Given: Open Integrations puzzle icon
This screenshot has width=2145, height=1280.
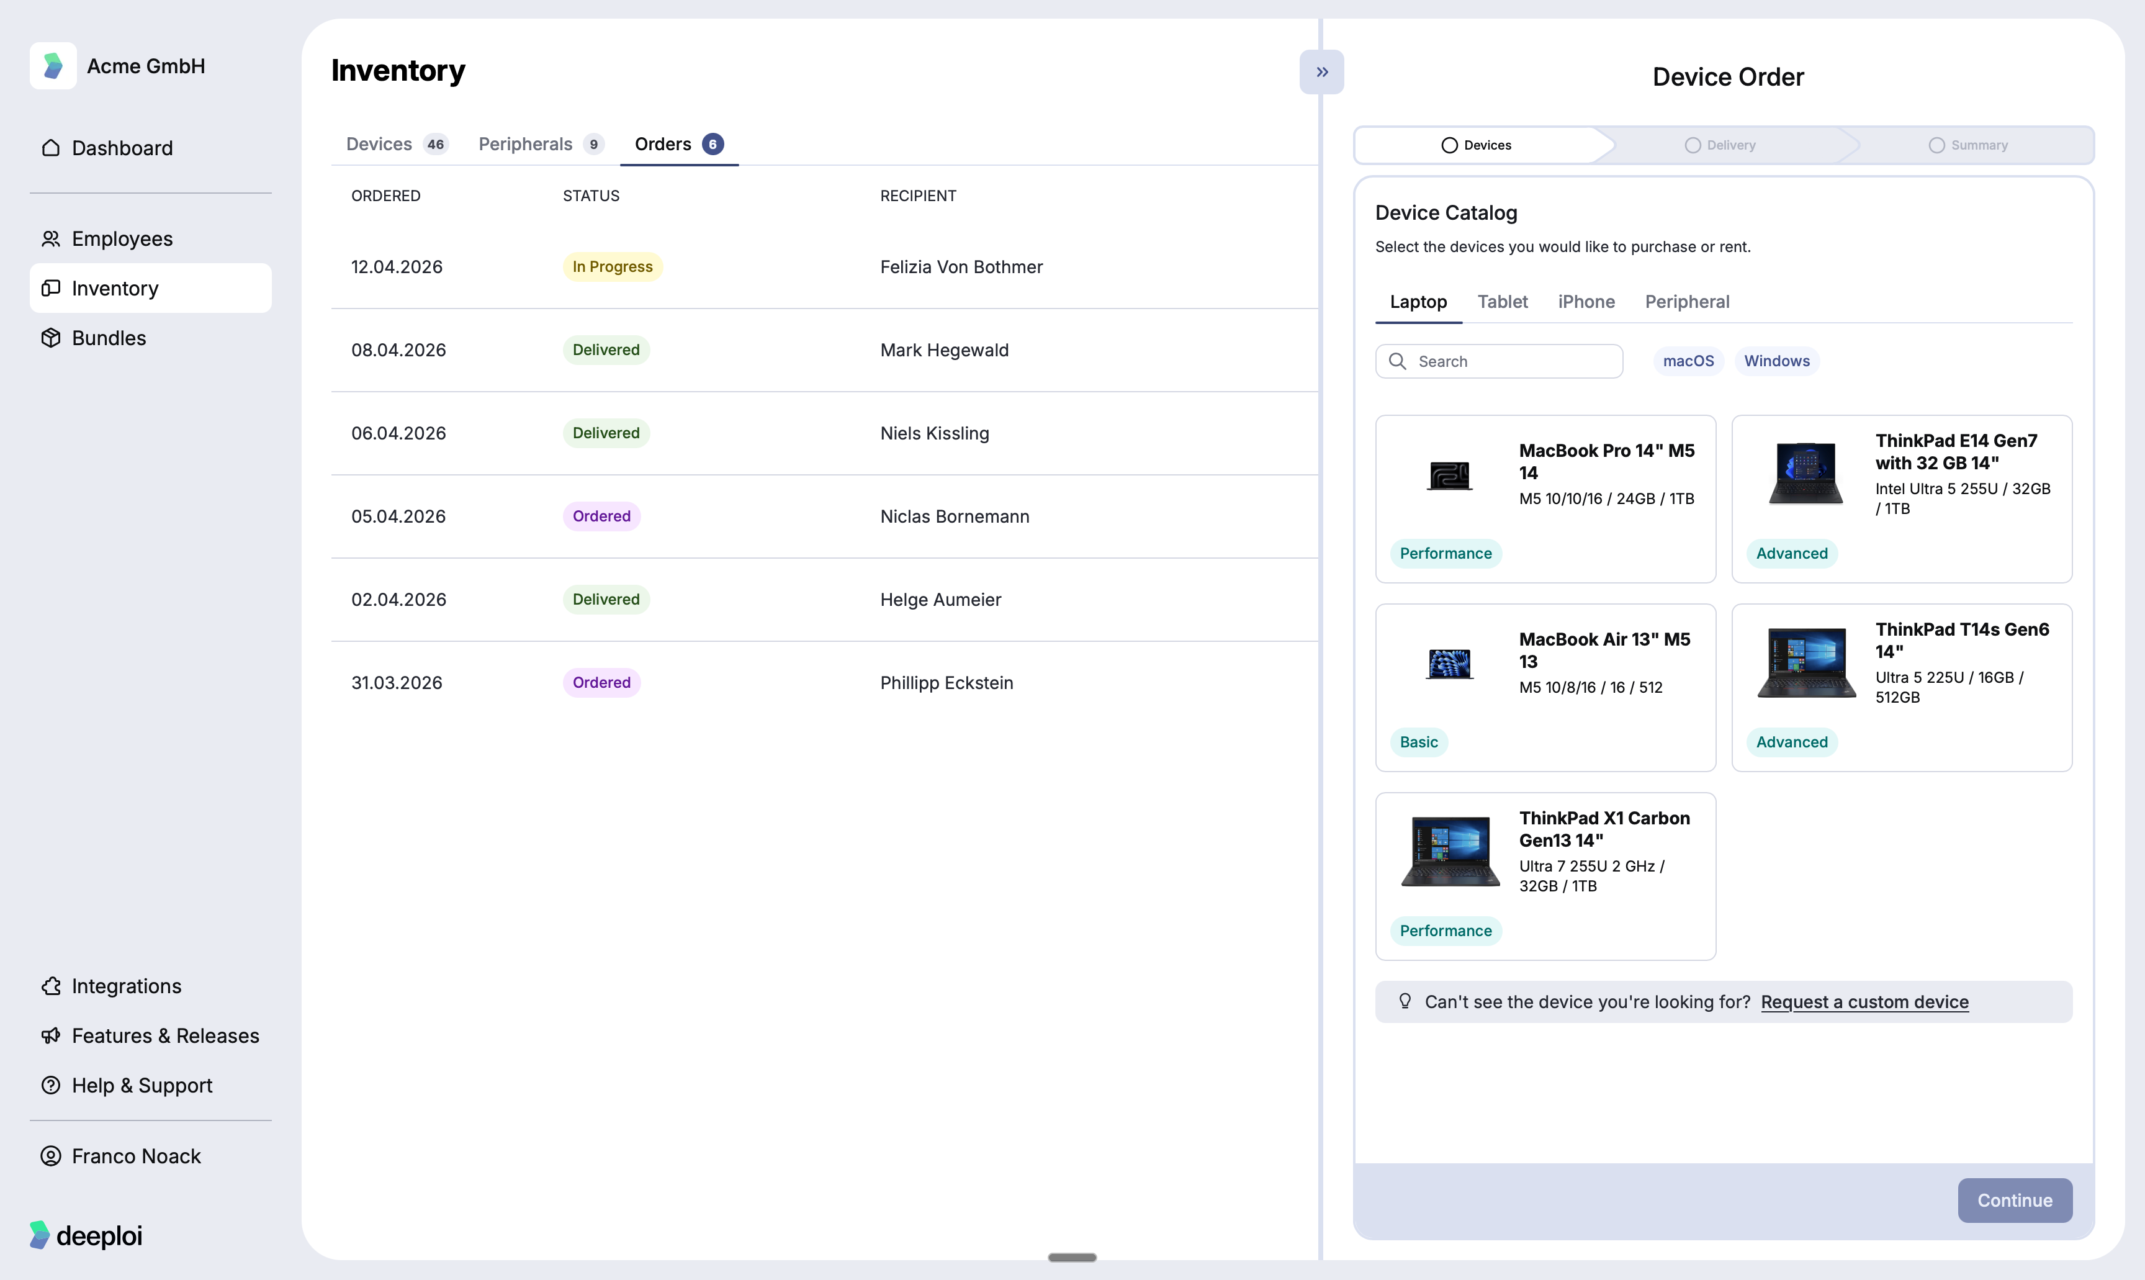Looking at the screenshot, I should click(x=51, y=986).
